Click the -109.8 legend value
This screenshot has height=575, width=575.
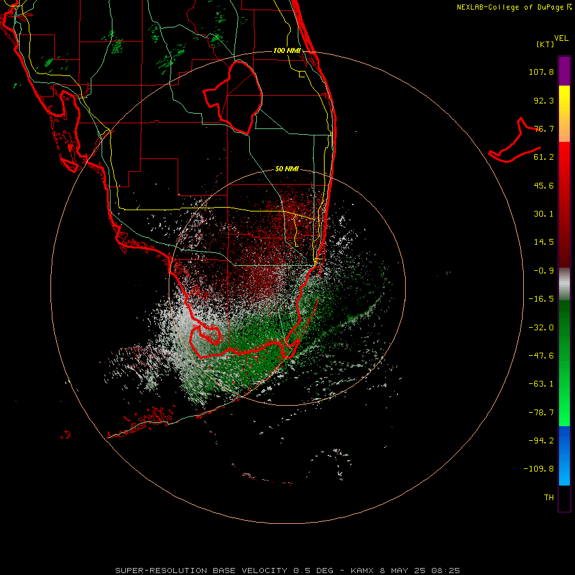click(539, 469)
